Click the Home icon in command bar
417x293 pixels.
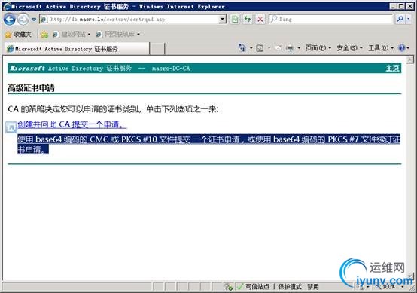coord(242,48)
